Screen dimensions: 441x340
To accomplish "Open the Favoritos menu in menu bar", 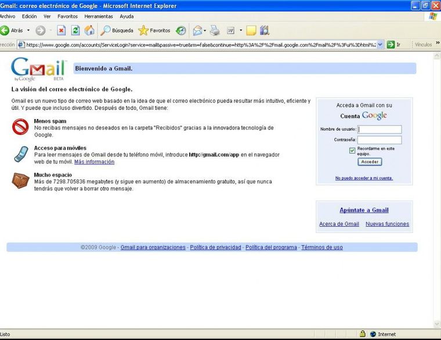I will coord(67,16).
